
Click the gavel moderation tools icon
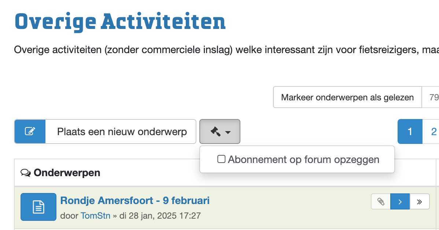coord(215,131)
